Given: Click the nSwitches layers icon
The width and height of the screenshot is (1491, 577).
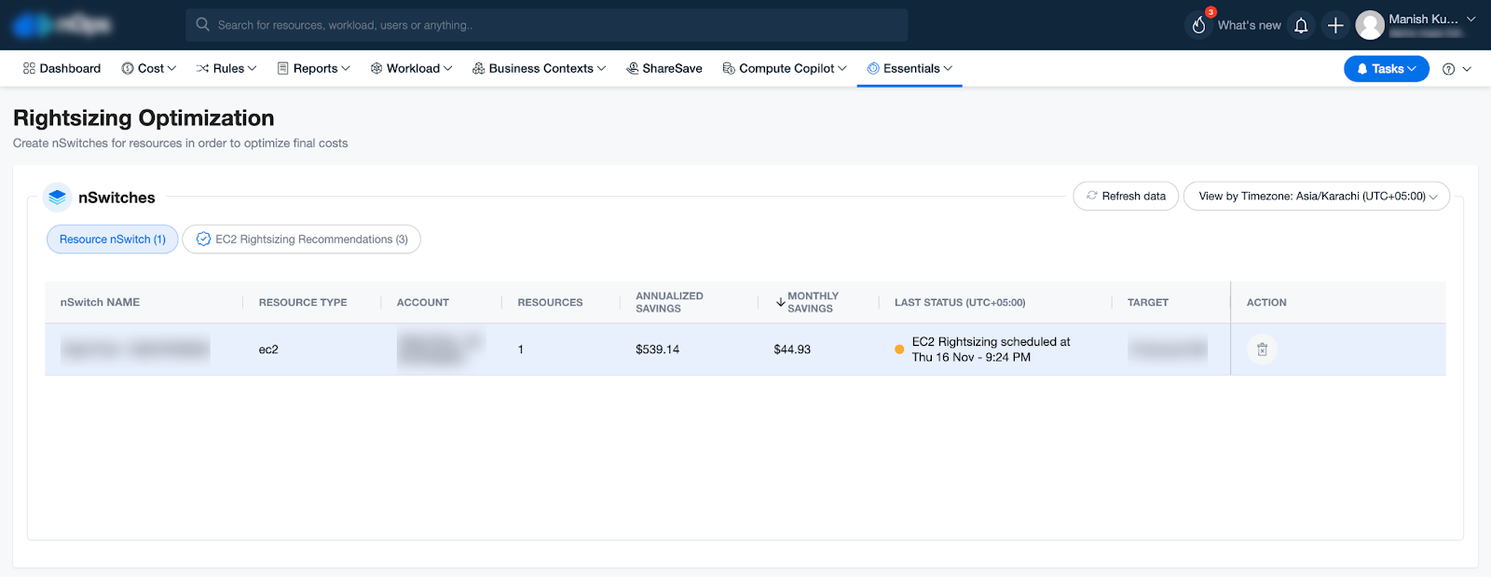Looking at the screenshot, I should coord(58,198).
